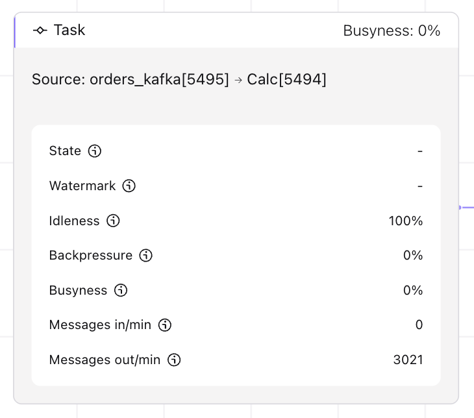Click the info icon next to State
Image resolution: width=474 pixels, height=418 pixels.
(x=95, y=151)
